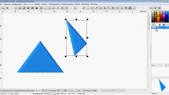Click the Open file folder icon
The width and height of the screenshot is (169, 95).
(20, 8)
